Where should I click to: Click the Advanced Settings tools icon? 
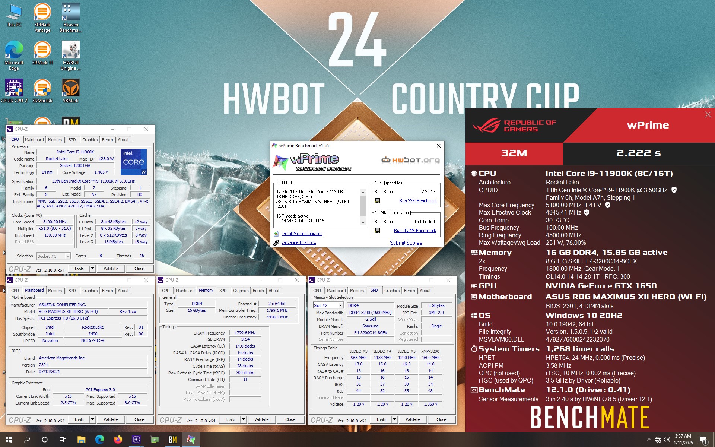pyautogui.click(x=276, y=243)
